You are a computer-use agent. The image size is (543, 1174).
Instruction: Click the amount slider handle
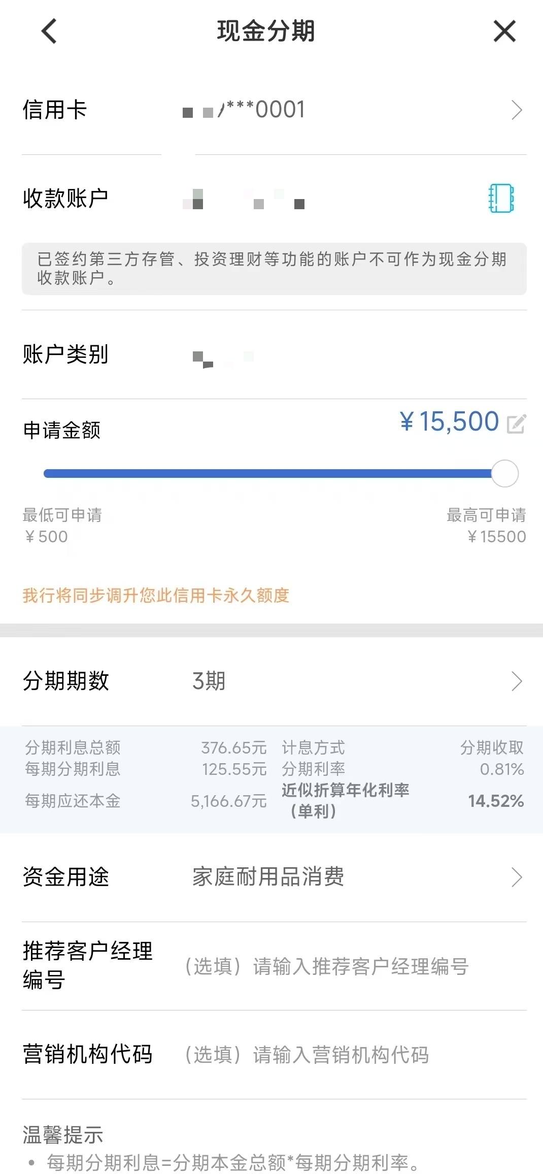505,474
